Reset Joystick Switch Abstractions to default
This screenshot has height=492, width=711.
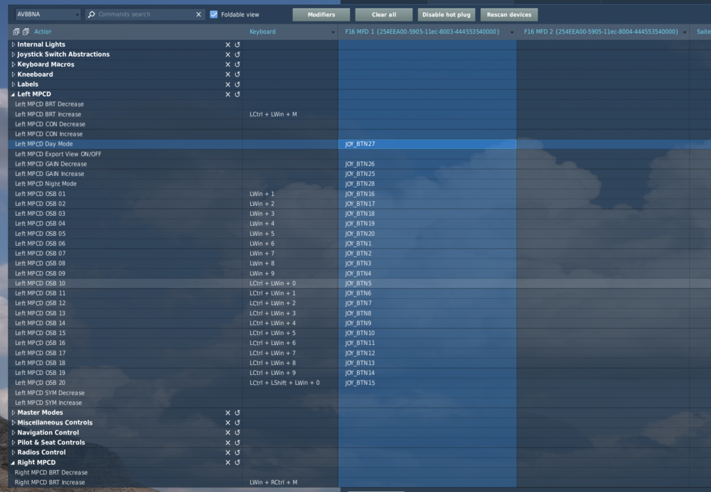[237, 55]
